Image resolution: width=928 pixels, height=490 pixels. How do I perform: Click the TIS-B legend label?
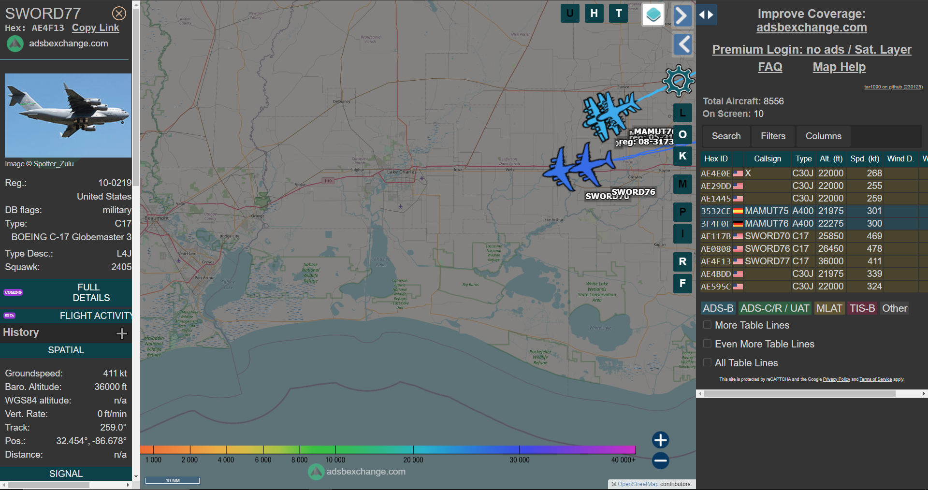(862, 308)
